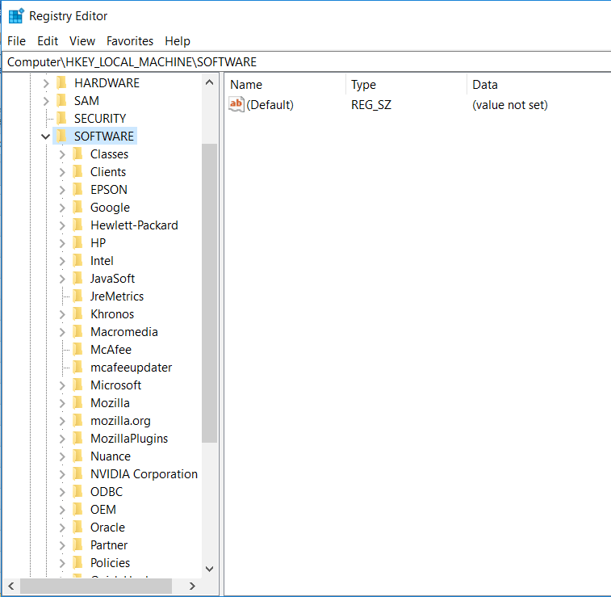This screenshot has width=611, height=597.
Task: Click the (Default) string value icon
Action: point(236,104)
